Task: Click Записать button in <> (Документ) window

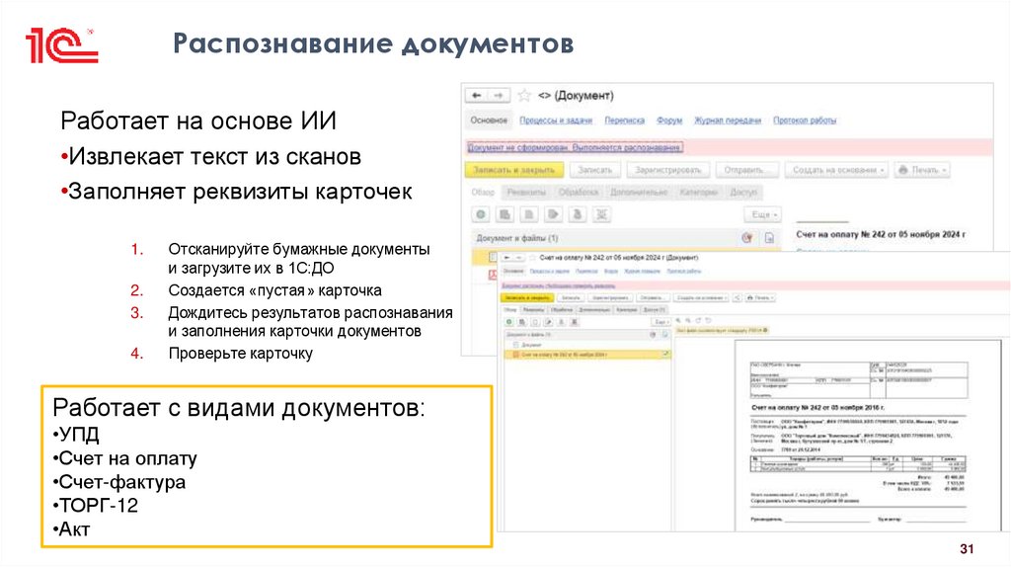Action: [594, 170]
